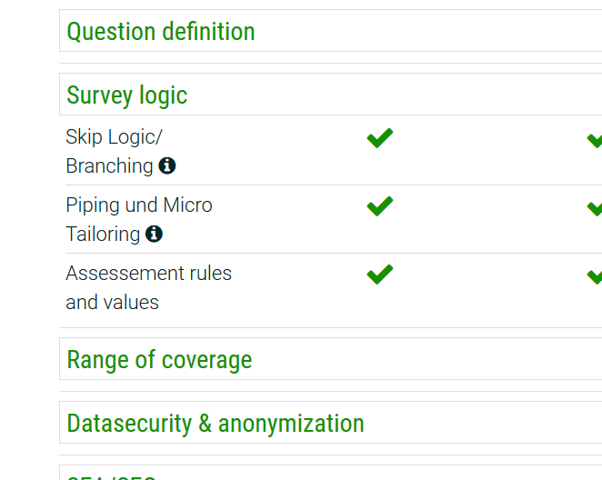The width and height of the screenshot is (602, 480).
Task: Click the blank left margin beside Survey logic
Action: [29, 95]
